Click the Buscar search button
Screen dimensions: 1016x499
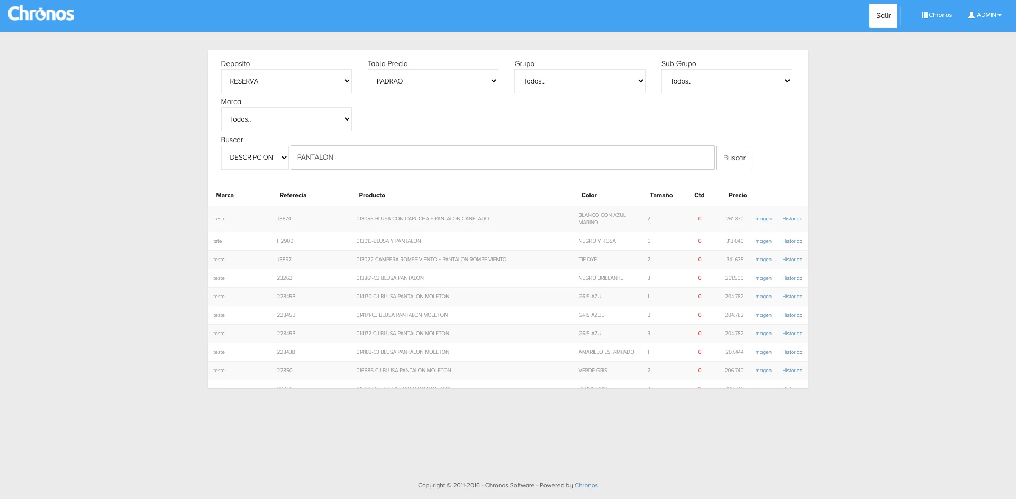click(x=734, y=158)
